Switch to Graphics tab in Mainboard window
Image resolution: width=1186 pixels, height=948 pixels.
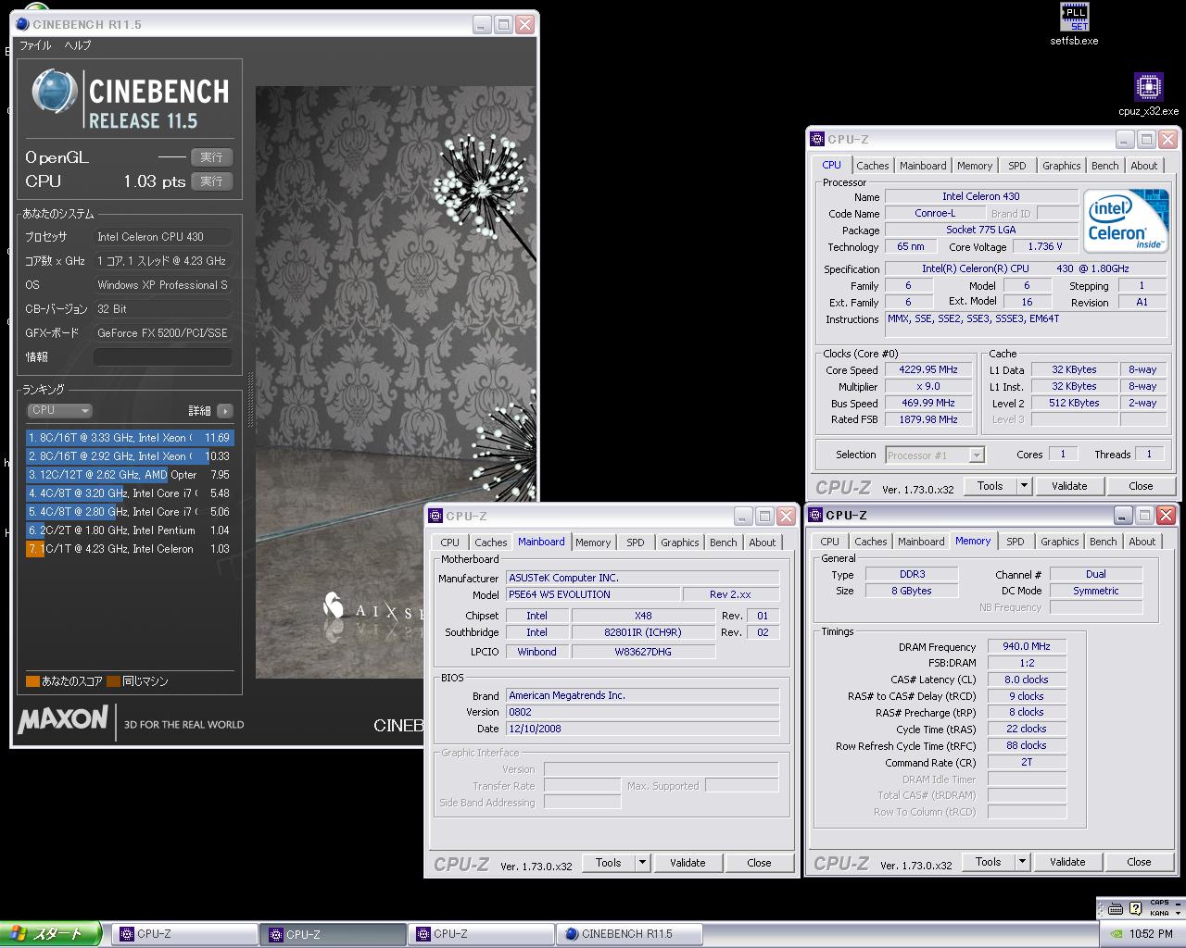[679, 543]
